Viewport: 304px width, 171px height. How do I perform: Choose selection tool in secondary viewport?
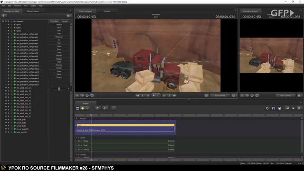pyautogui.click(x=242, y=95)
